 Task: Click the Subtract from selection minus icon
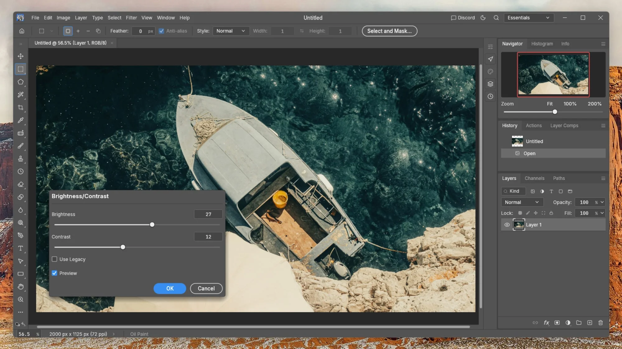88,31
